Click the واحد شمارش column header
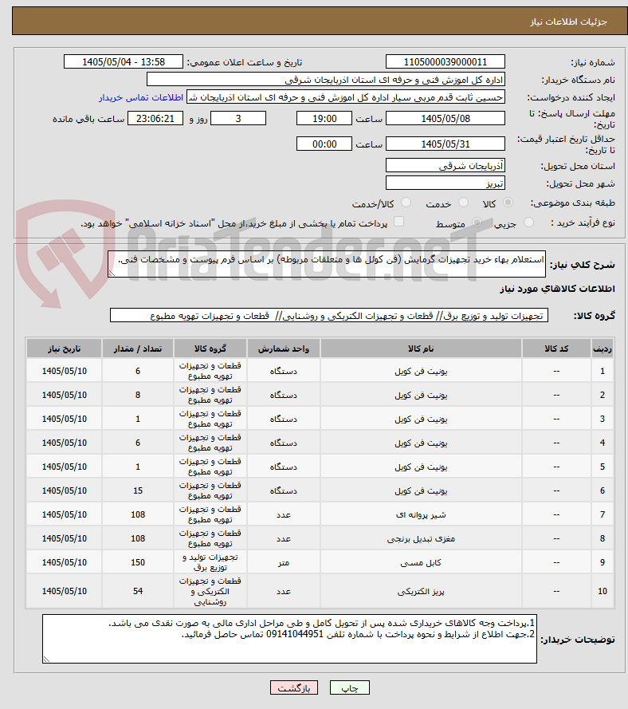Image resolution: width=628 pixels, height=709 pixels. tap(283, 349)
